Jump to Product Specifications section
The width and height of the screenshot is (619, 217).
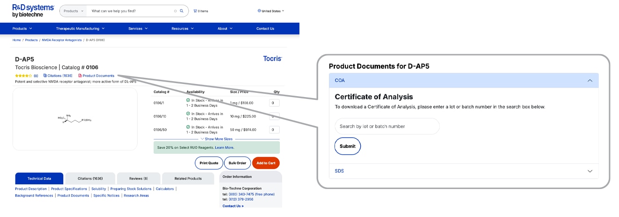69,189
